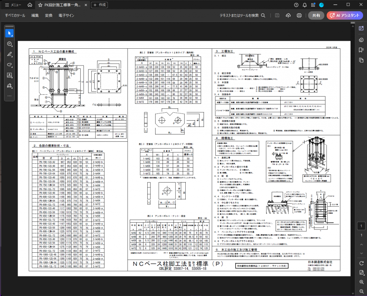The width and height of the screenshot is (367, 296).
Task: Open more tools ellipsis in left toolbar
Action: pyautogui.click(x=9, y=96)
